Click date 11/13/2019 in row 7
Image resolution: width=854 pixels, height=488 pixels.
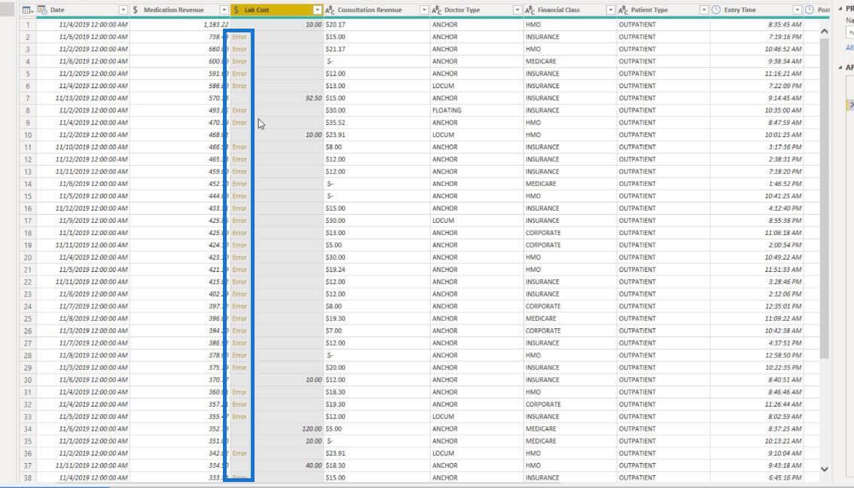coord(92,98)
